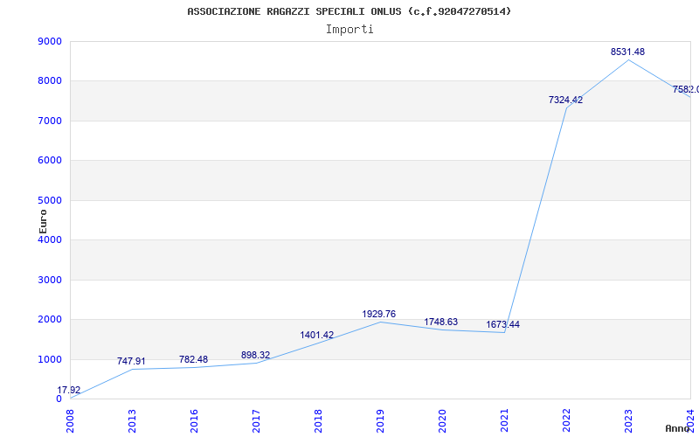Viewport: 699px width, 437px height.
Task: Click the Anno x-axis title
Action: pyautogui.click(x=678, y=428)
